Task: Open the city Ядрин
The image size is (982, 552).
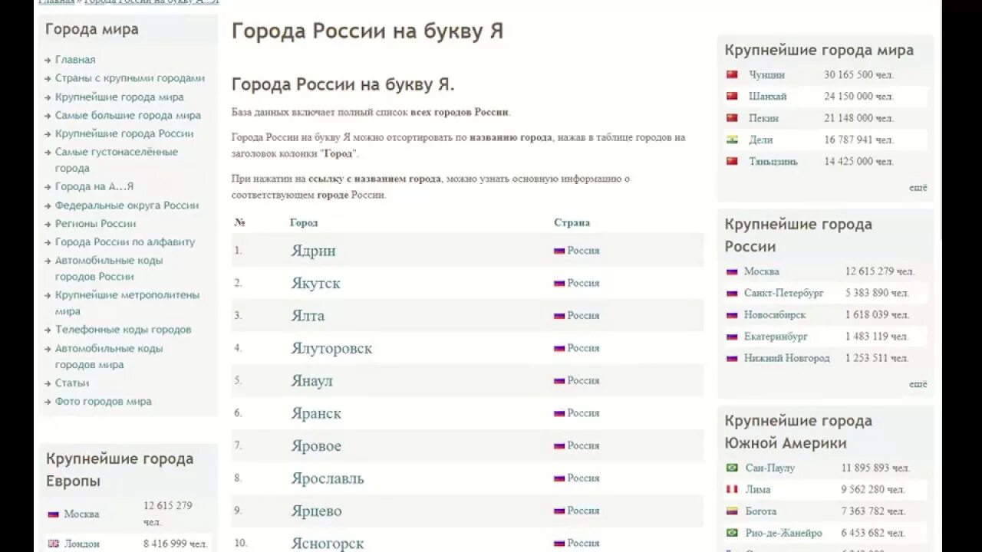Action: (313, 251)
